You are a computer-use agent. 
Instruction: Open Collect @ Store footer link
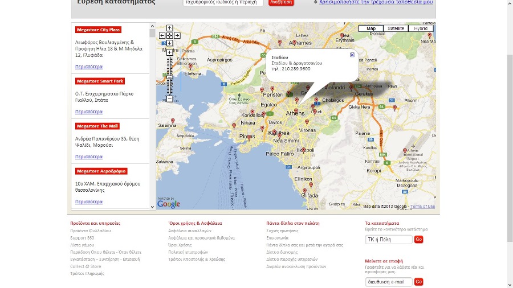tap(85, 266)
